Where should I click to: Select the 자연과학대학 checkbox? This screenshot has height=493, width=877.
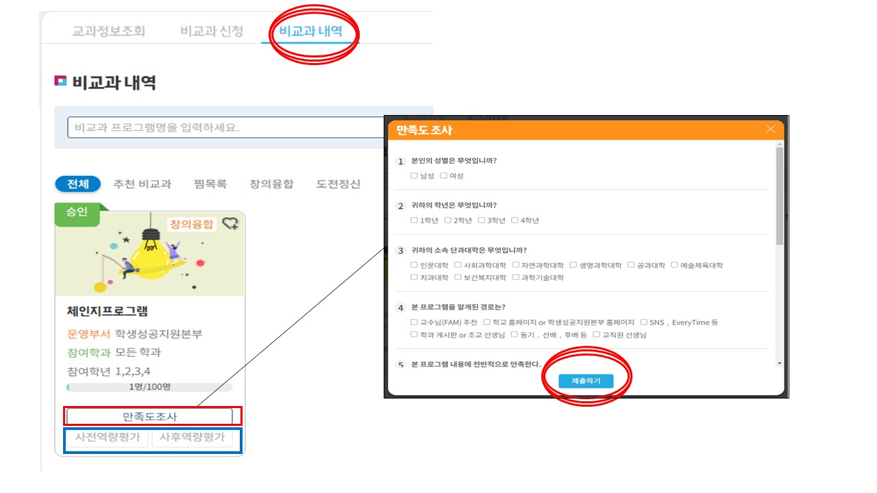515,265
